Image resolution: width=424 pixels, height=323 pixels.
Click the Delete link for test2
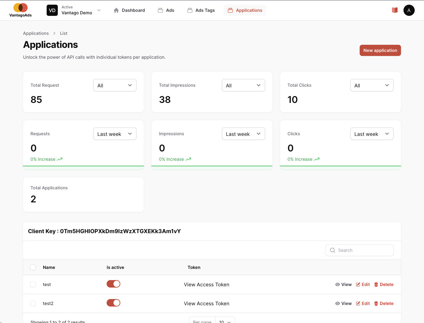pyautogui.click(x=384, y=303)
